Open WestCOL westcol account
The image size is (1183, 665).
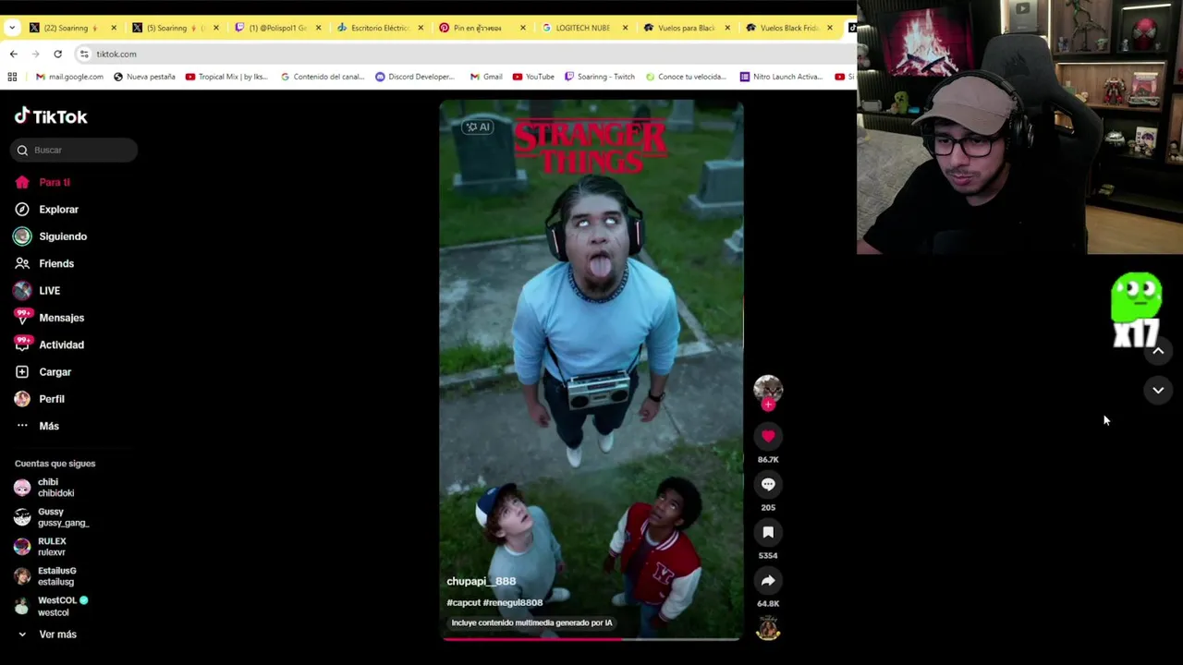[x=51, y=606]
